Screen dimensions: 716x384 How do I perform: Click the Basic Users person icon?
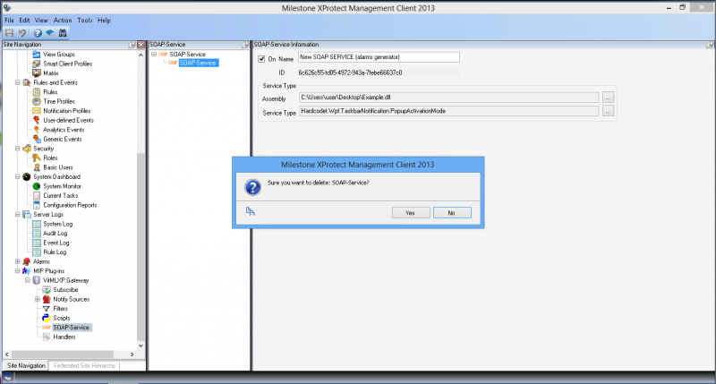37,167
